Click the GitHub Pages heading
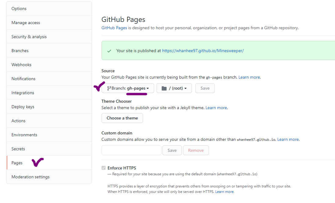335x203 pixels. point(123,20)
